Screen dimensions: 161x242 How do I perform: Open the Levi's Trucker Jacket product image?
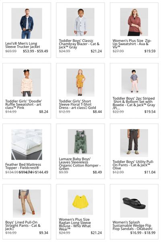(27, 23)
